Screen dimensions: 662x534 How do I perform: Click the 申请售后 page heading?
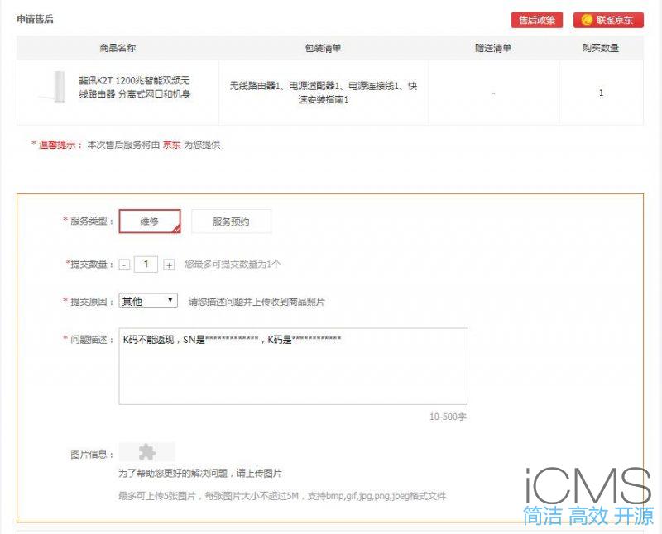pos(35,19)
